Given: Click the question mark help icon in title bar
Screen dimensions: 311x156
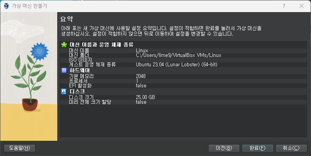Looking at the screenshot, I should pyautogui.click(x=284, y=6).
